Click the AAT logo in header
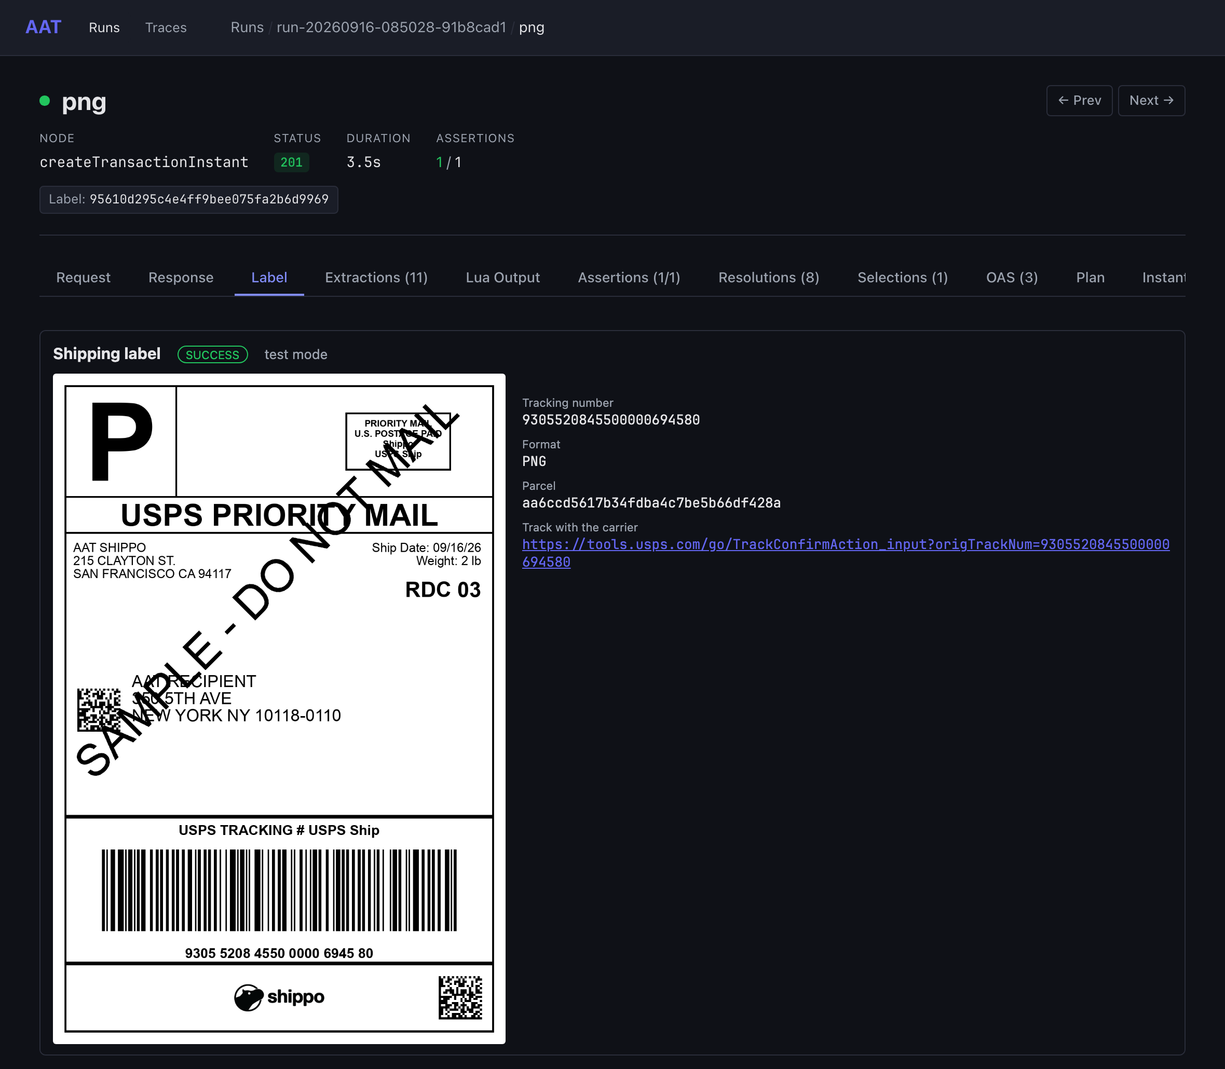This screenshot has width=1225, height=1069. pyautogui.click(x=43, y=28)
